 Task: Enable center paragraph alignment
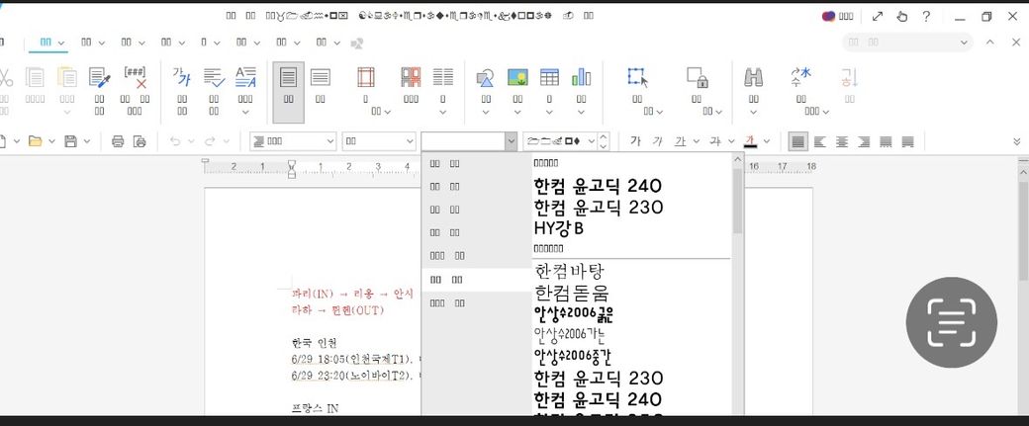tap(842, 141)
